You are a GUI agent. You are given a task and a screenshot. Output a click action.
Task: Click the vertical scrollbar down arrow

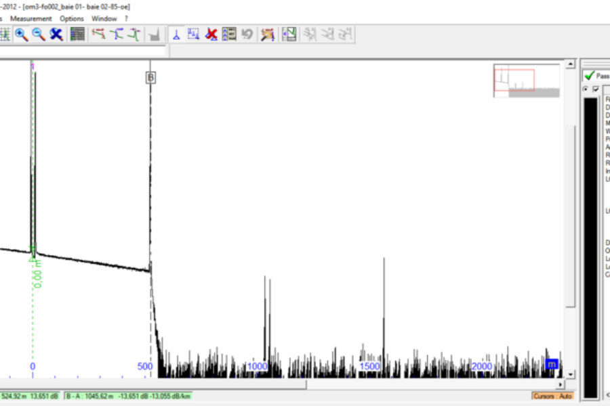point(571,374)
